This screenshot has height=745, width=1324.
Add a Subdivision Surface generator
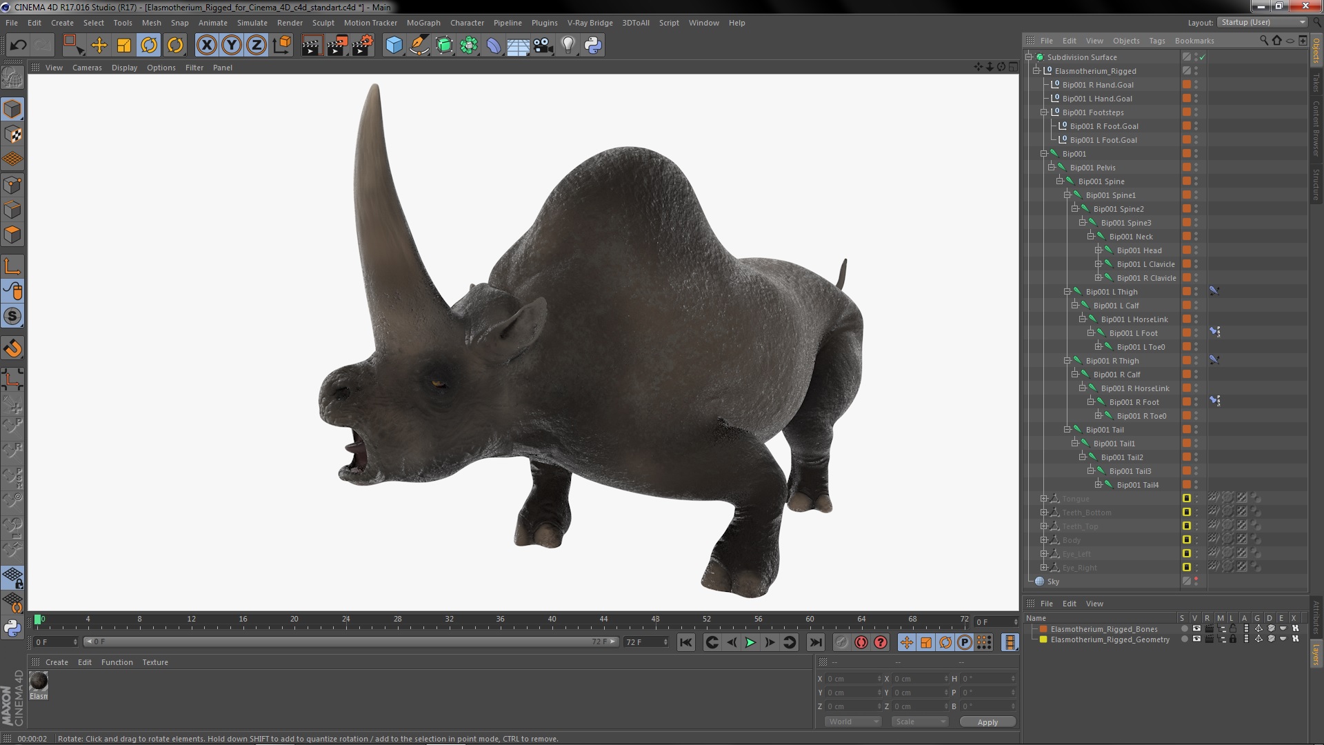[x=444, y=46]
